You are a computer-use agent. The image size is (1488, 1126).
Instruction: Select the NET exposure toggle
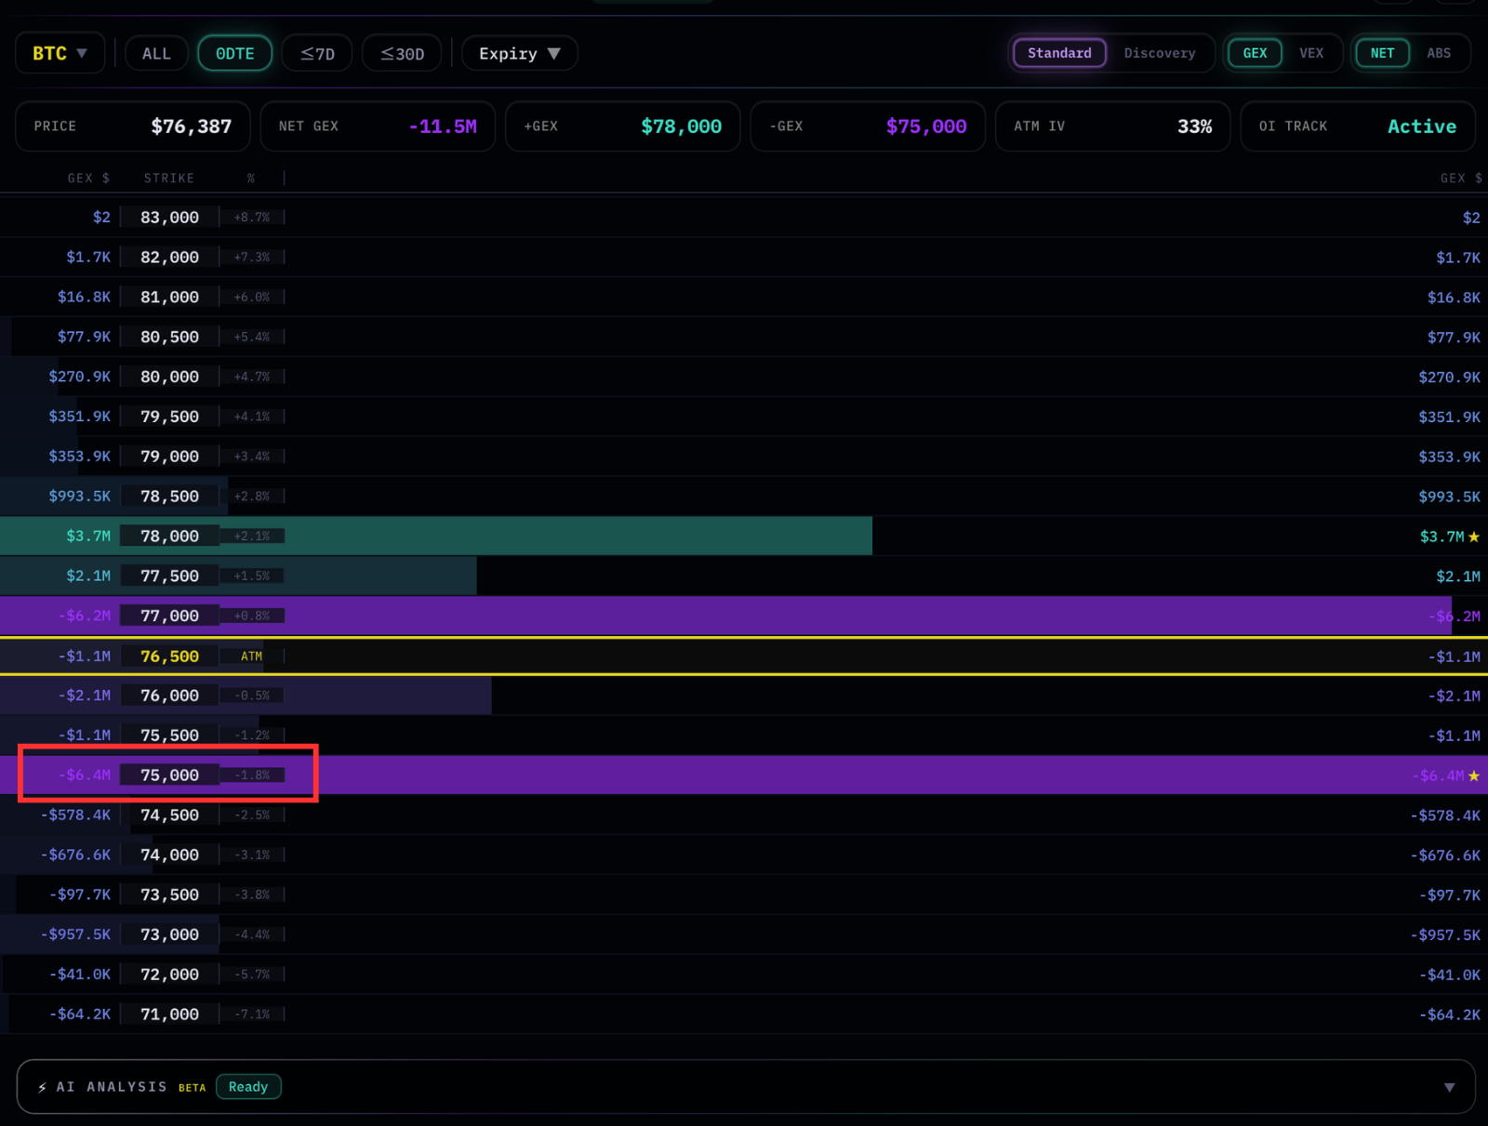[x=1382, y=53]
